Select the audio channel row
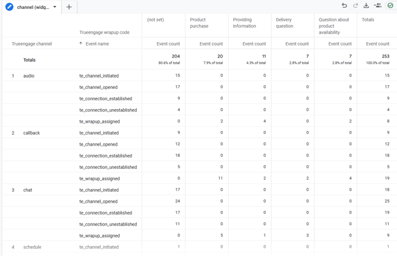397x256 pixels. [28, 76]
